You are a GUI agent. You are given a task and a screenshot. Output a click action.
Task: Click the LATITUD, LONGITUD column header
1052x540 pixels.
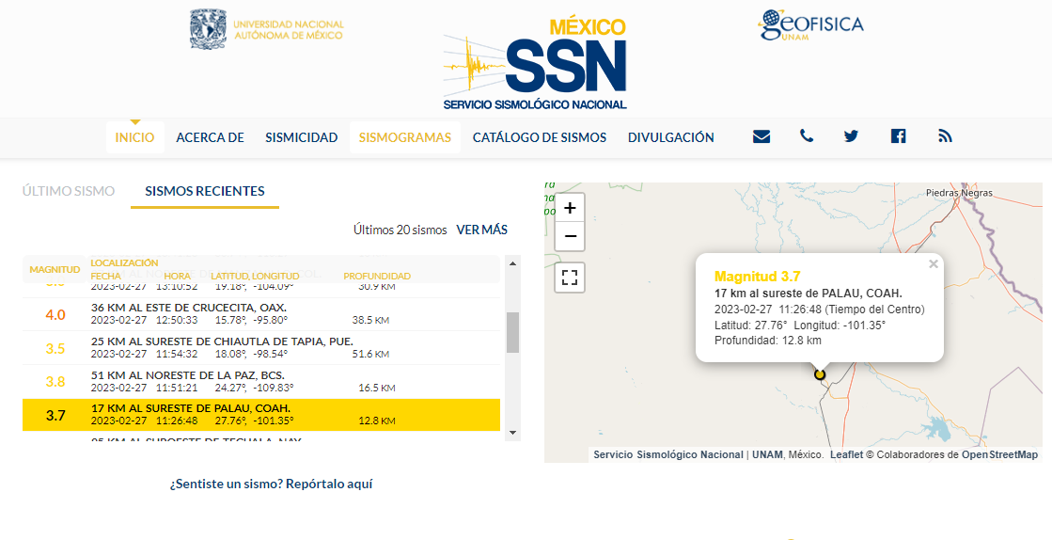pyautogui.click(x=255, y=276)
